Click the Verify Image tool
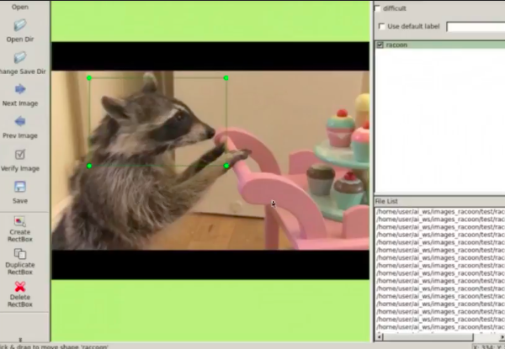This screenshot has height=349, width=505. (20, 160)
